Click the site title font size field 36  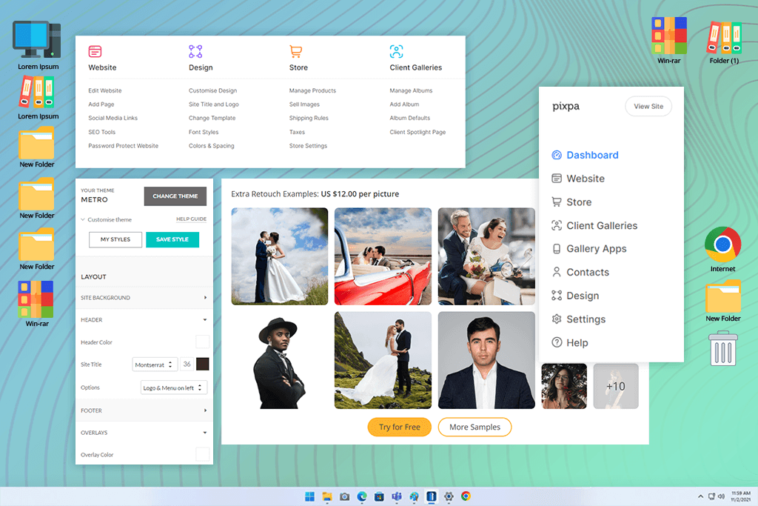coord(187,364)
